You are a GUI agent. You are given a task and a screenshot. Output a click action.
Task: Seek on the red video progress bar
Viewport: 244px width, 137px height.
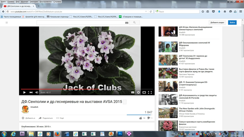click(87, 89)
